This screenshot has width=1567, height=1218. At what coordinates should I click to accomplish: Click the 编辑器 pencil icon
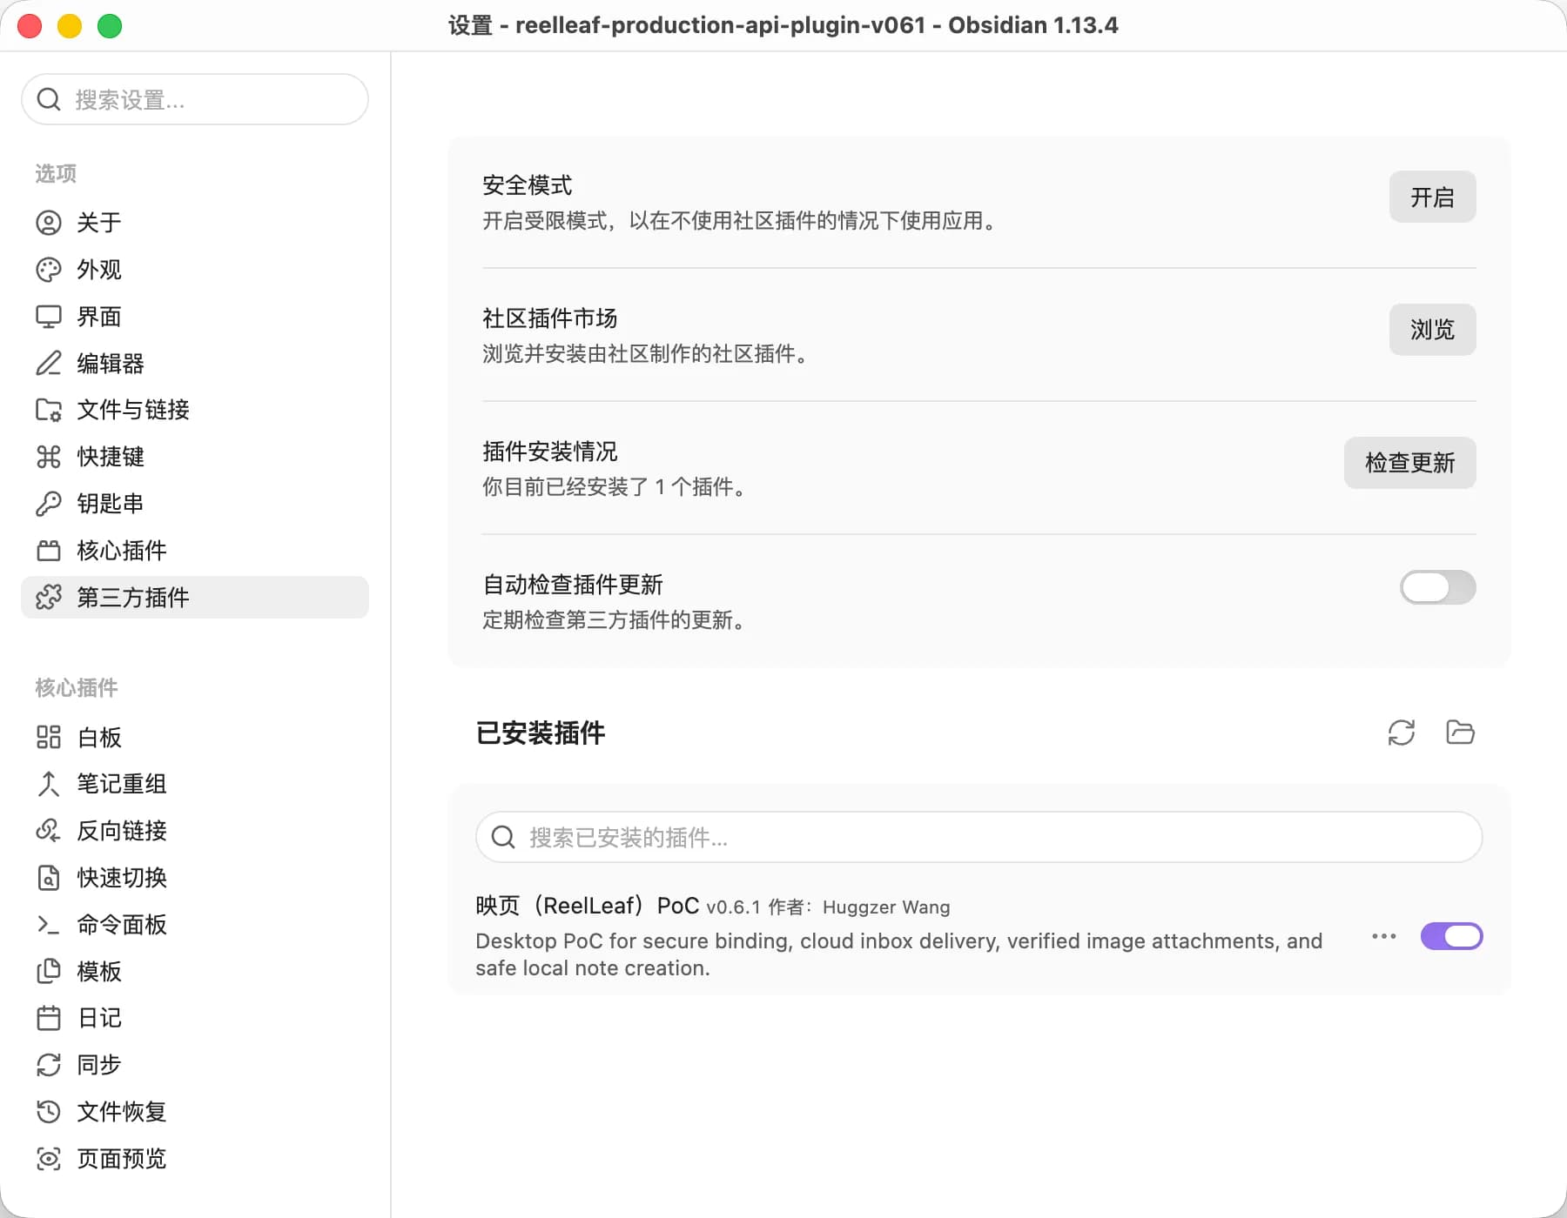pyautogui.click(x=49, y=363)
